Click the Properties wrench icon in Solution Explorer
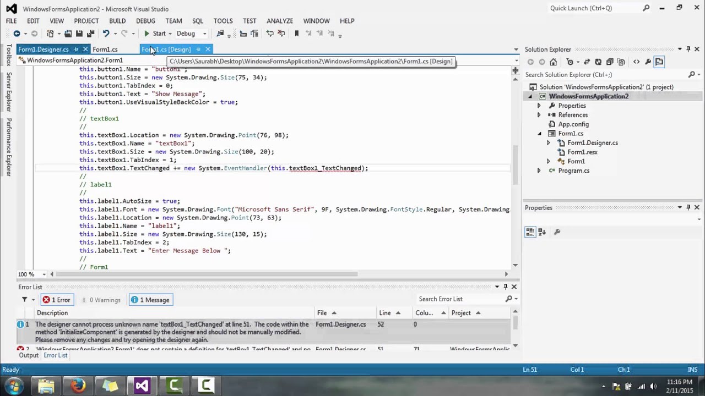 pyautogui.click(x=648, y=62)
